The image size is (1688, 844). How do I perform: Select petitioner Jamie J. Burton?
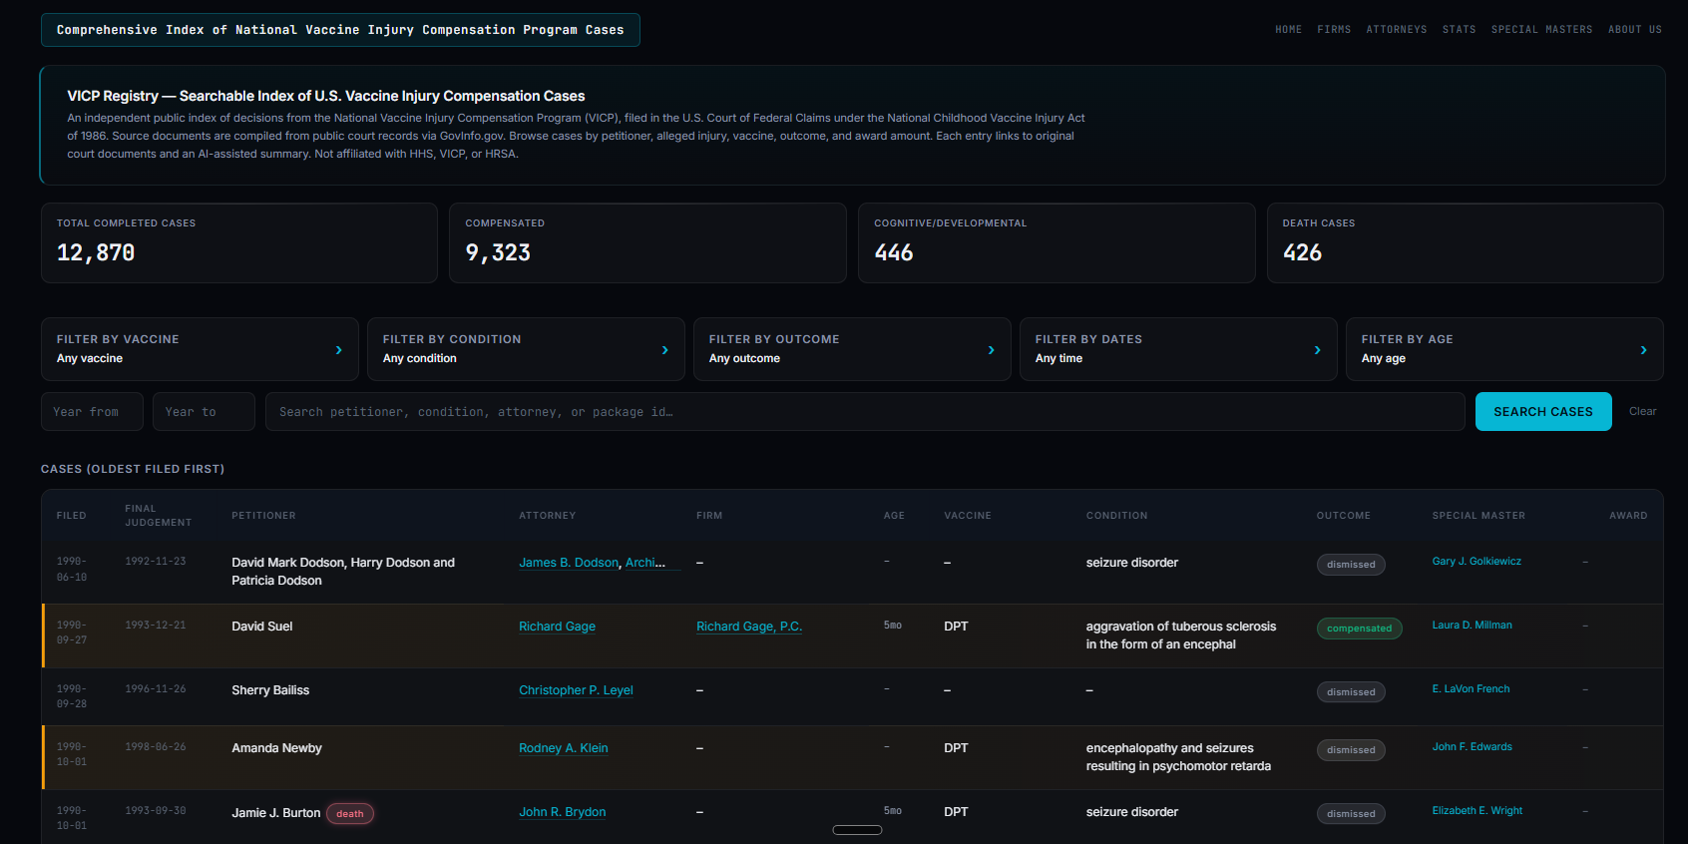click(x=276, y=813)
